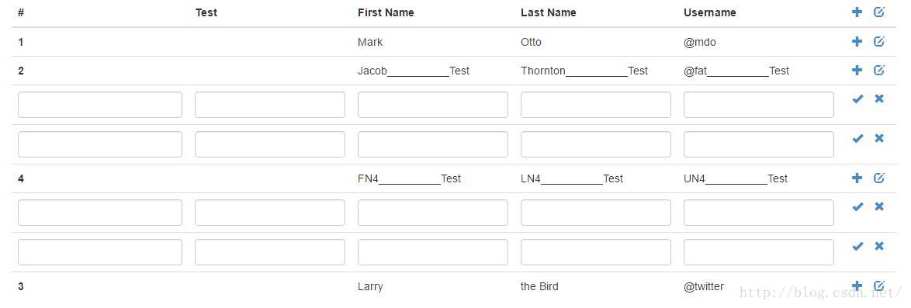This screenshot has height=308, width=911.
Task: Click the plus icon in the header row
Action: (x=857, y=12)
